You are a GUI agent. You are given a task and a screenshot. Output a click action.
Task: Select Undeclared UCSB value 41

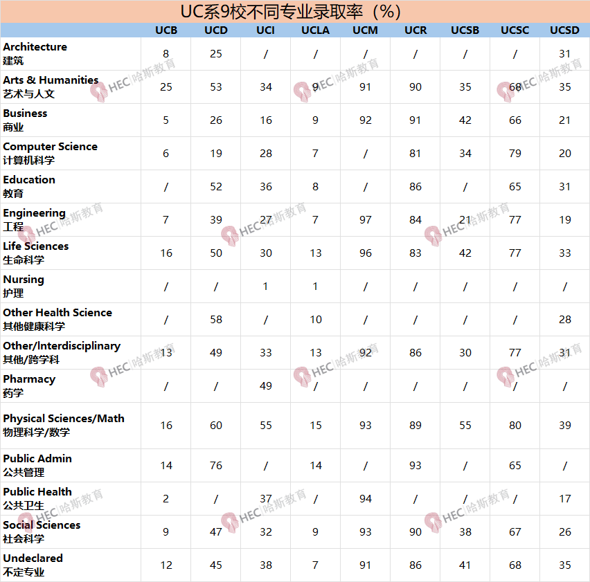(x=465, y=565)
